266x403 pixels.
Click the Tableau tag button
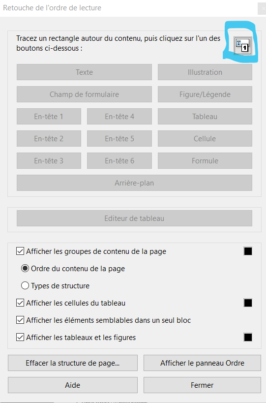(205, 117)
